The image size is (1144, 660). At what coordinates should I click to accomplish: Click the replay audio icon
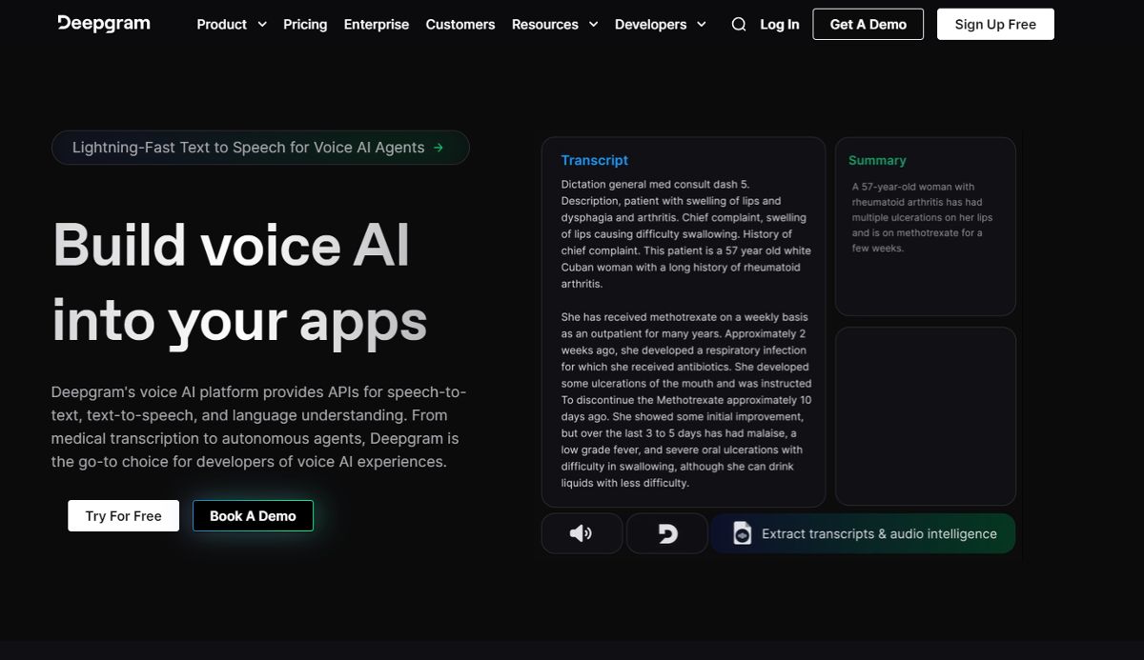667,533
